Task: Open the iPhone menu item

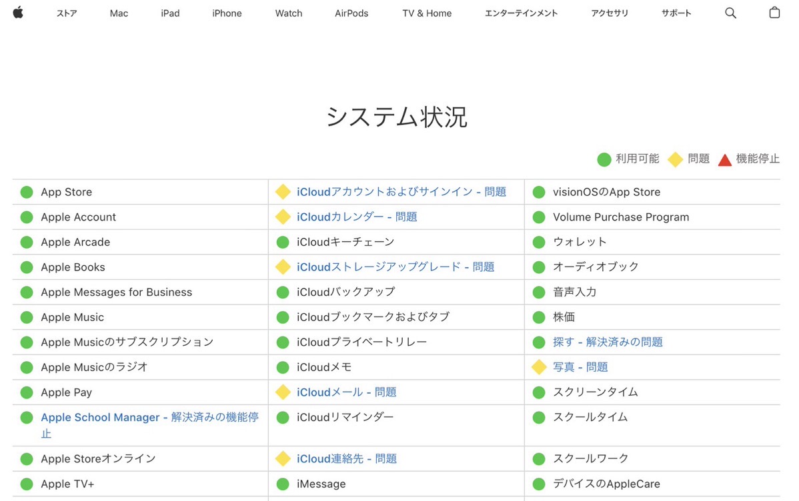Action: point(227,13)
